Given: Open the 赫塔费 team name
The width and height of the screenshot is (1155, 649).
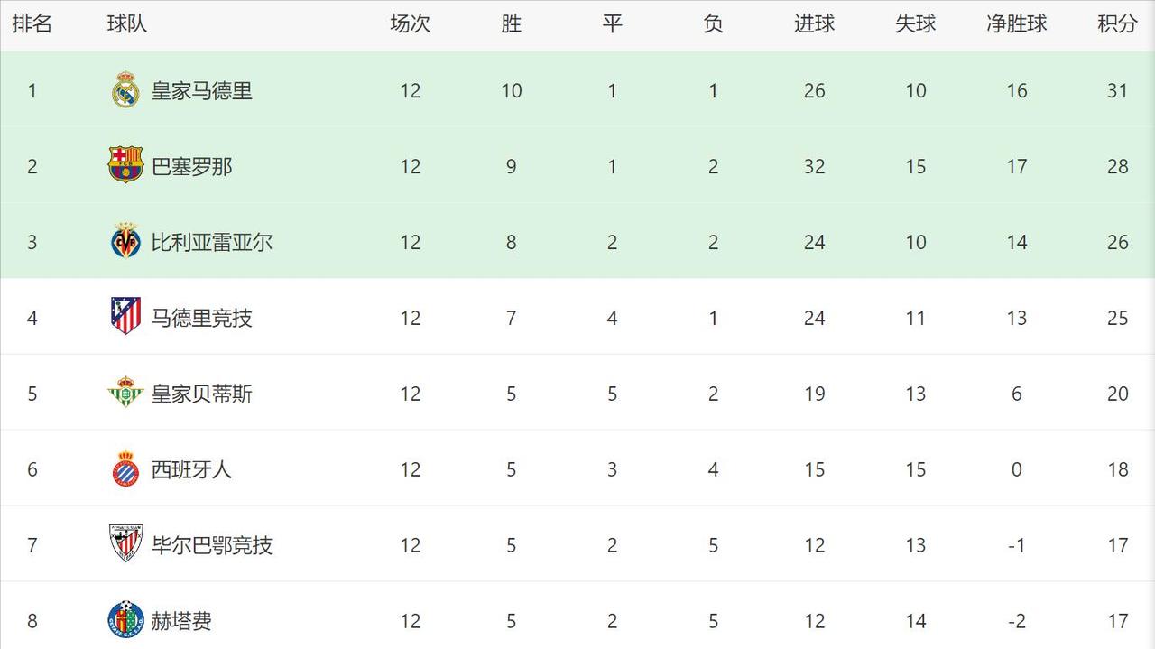Looking at the screenshot, I should tap(181, 622).
